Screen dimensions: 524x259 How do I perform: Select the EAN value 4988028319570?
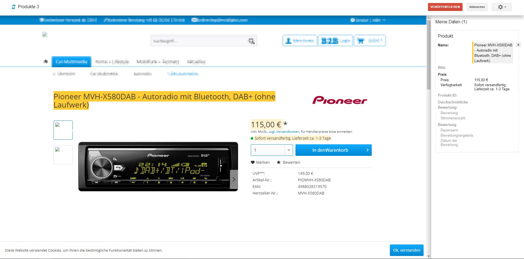tap(312, 187)
